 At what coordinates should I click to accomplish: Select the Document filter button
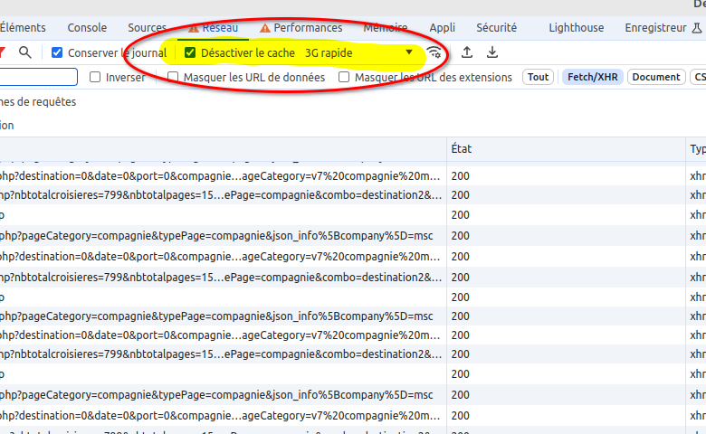click(x=656, y=78)
